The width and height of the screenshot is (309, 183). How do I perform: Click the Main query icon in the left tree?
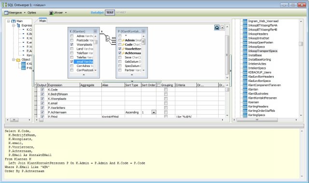[x=14, y=21]
